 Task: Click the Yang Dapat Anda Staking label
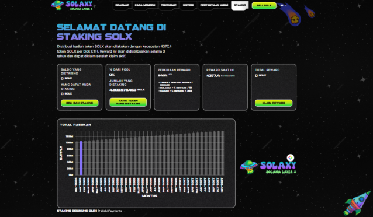point(75,86)
